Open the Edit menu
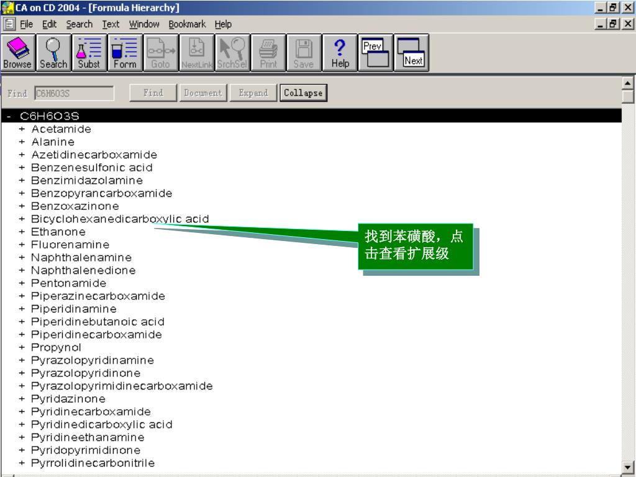The image size is (636, 477). click(50, 24)
